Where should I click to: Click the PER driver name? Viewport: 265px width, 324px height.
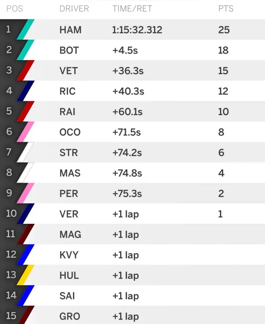pyautogui.click(x=68, y=194)
